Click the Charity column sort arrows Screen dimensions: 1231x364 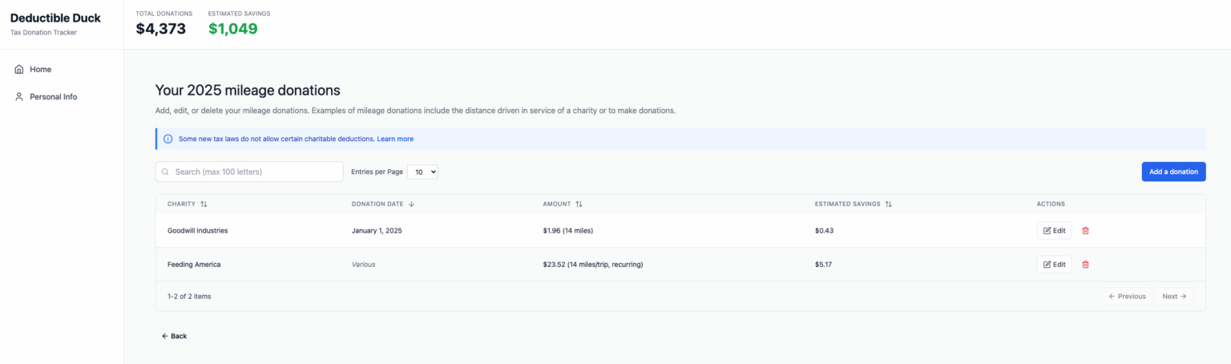coord(204,204)
